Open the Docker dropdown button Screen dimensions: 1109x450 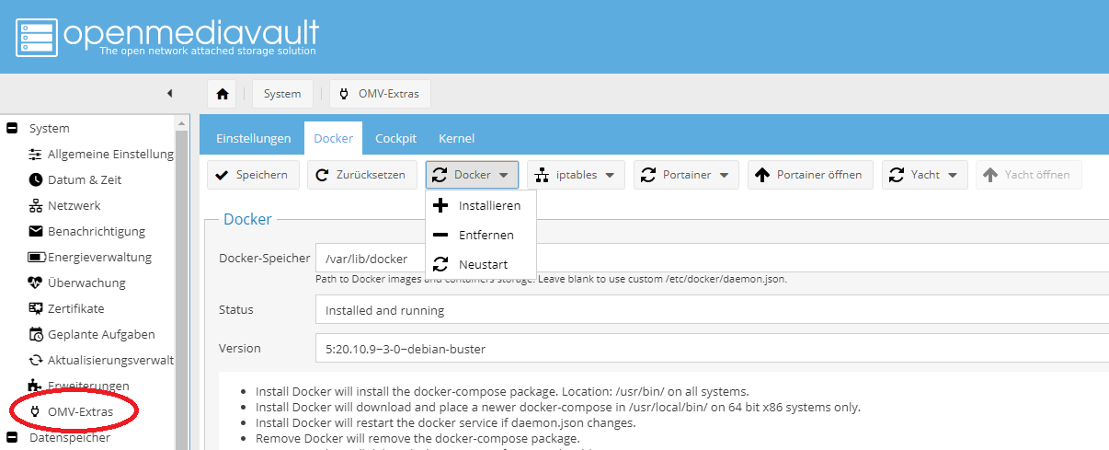472,175
